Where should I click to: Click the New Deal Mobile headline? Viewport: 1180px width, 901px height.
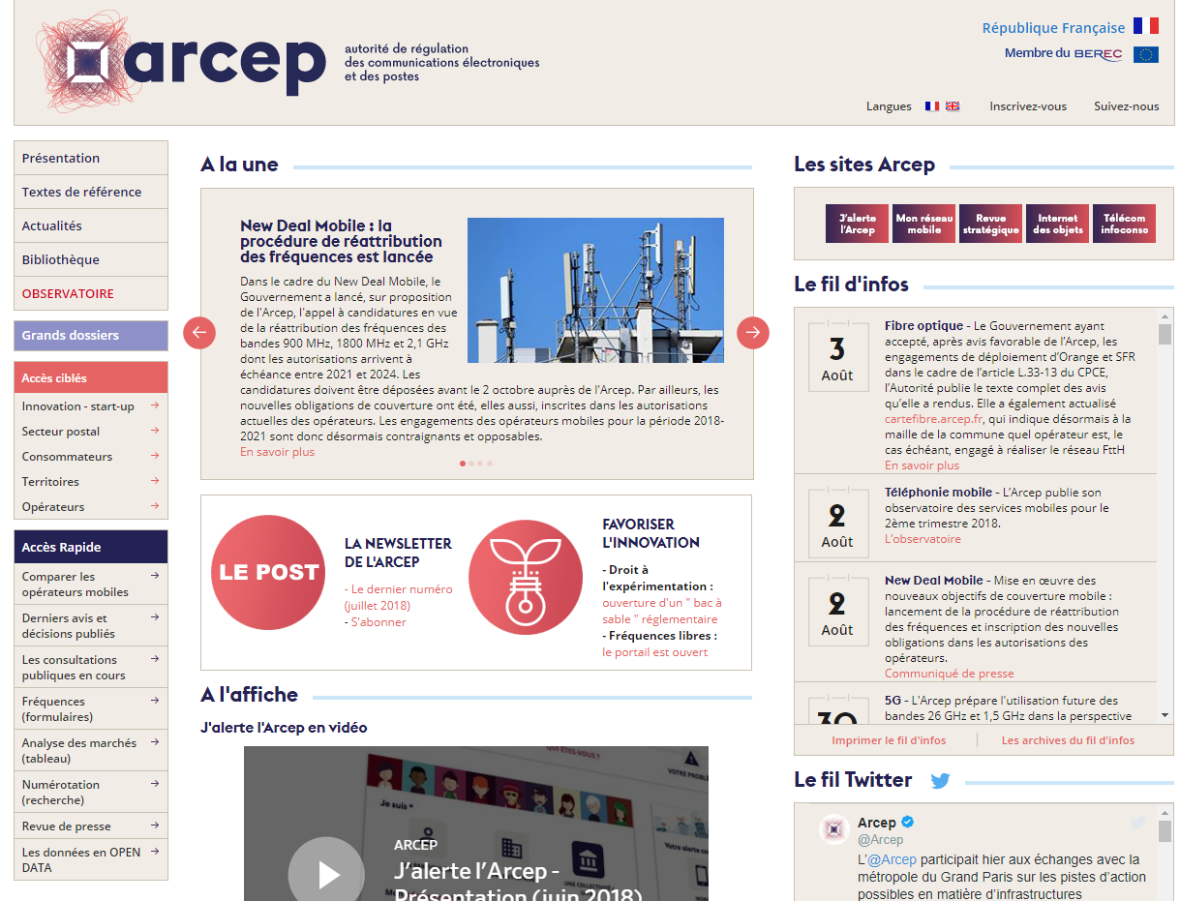click(341, 241)
